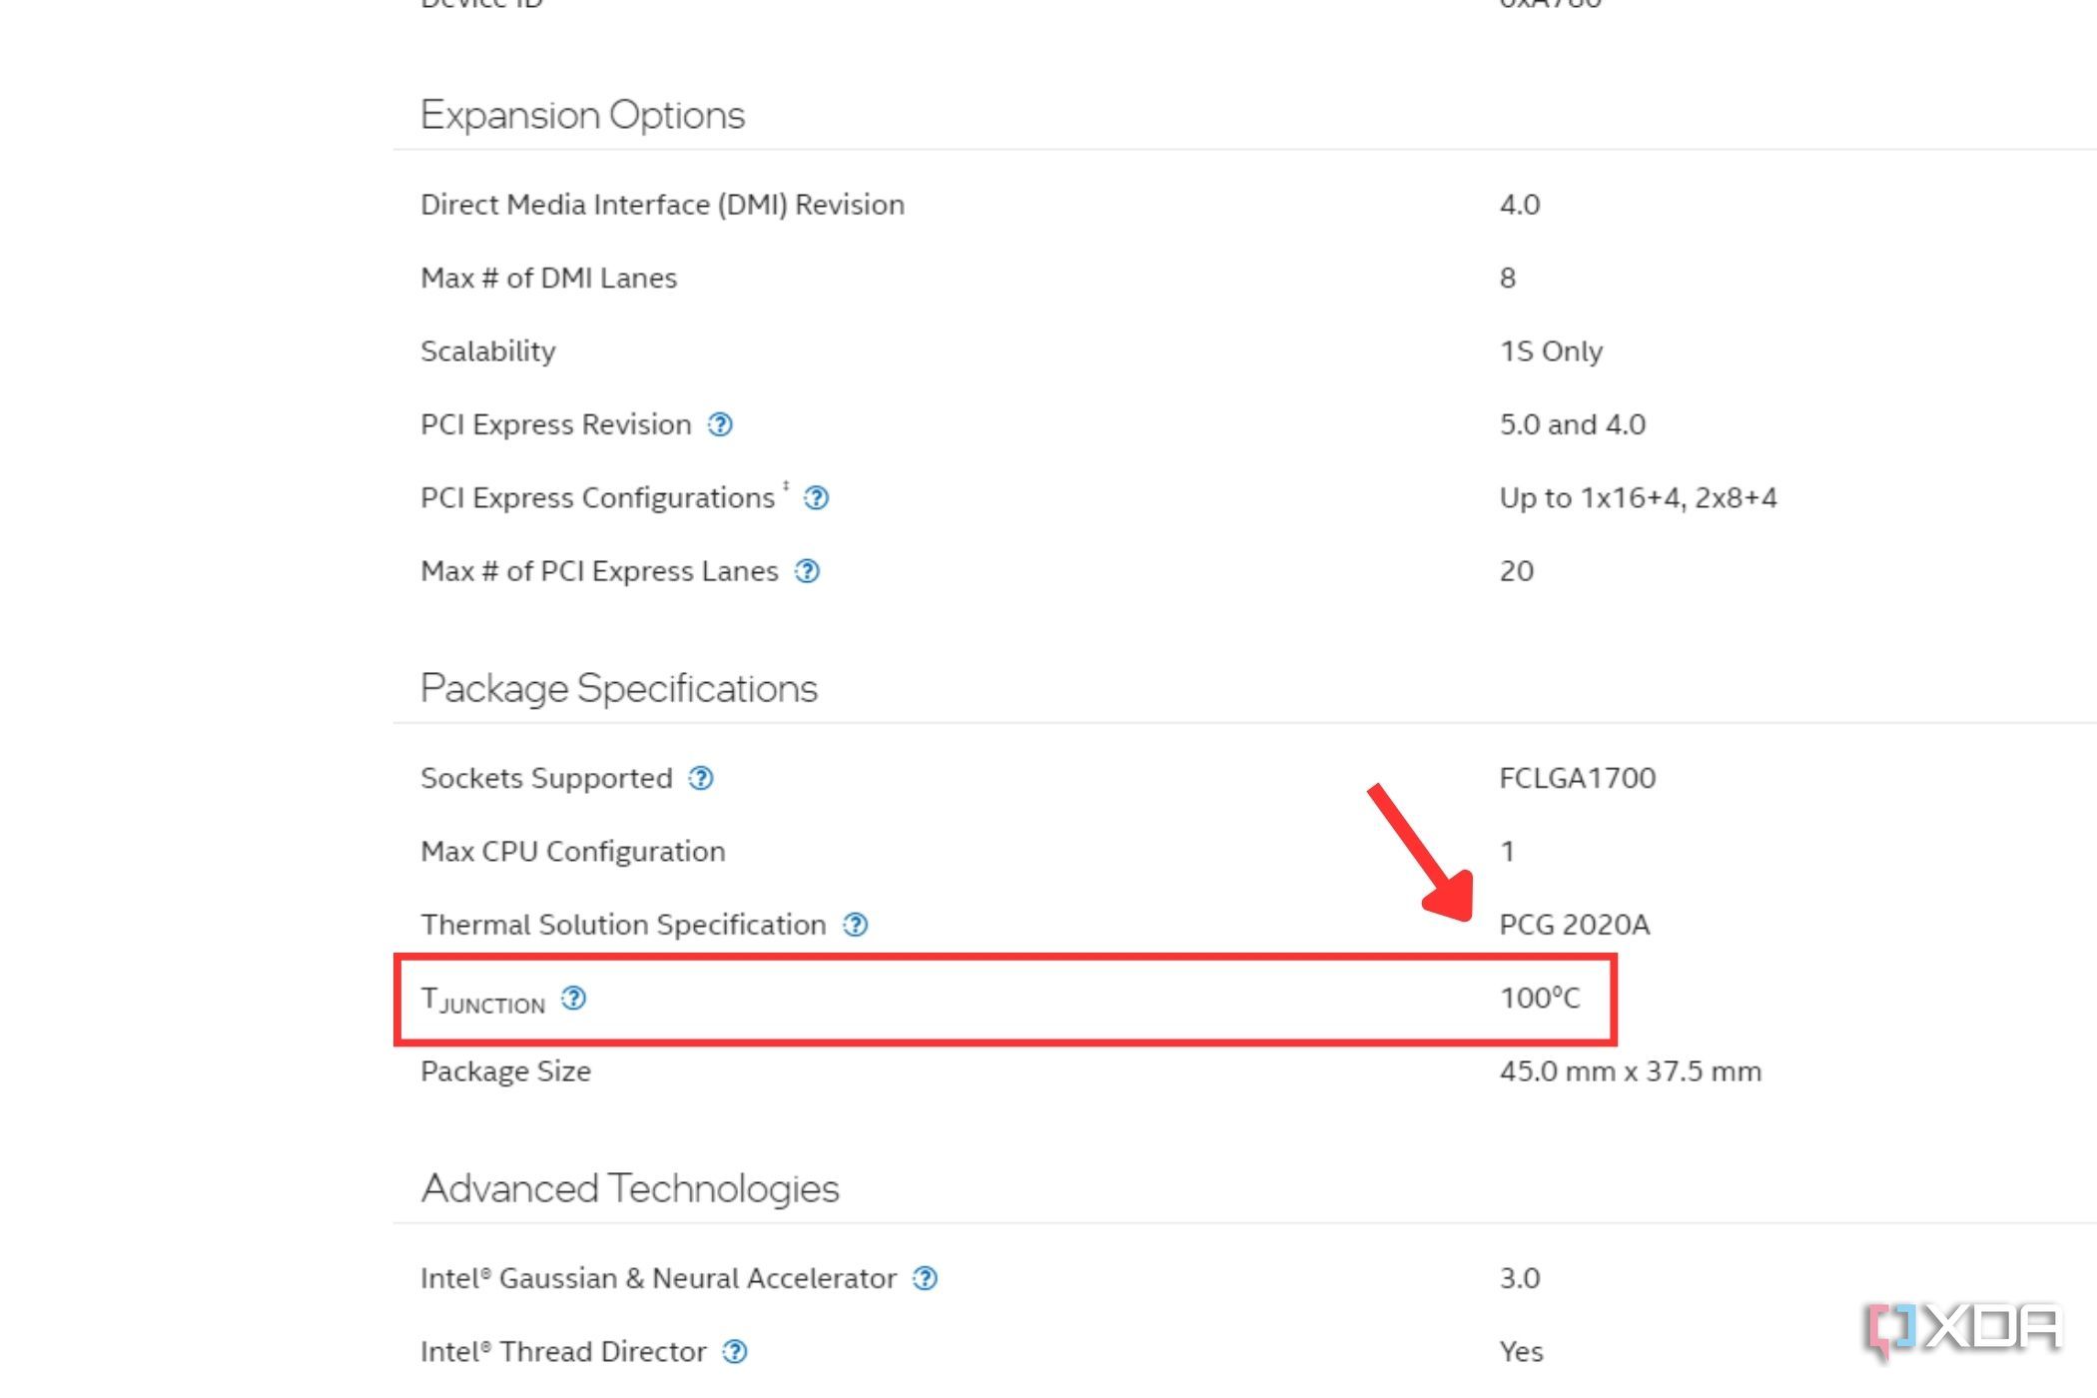Viewport: 2097px width, 1398px height.
Task: Open the Thermal Solution Specification tooltip
Action: [x=857, y=925]
